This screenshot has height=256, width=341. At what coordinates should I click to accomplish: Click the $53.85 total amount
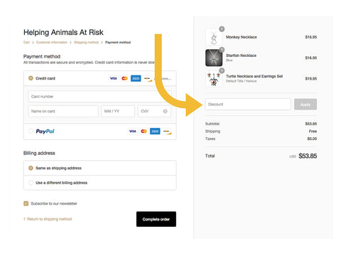(308, 156)
